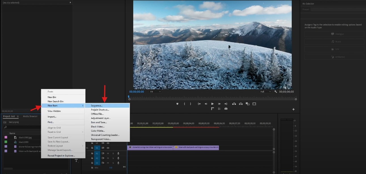Click the Mark In icon below the preview

(x=185, y=104)
